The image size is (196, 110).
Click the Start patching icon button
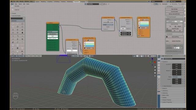click(x=167, y=37)
